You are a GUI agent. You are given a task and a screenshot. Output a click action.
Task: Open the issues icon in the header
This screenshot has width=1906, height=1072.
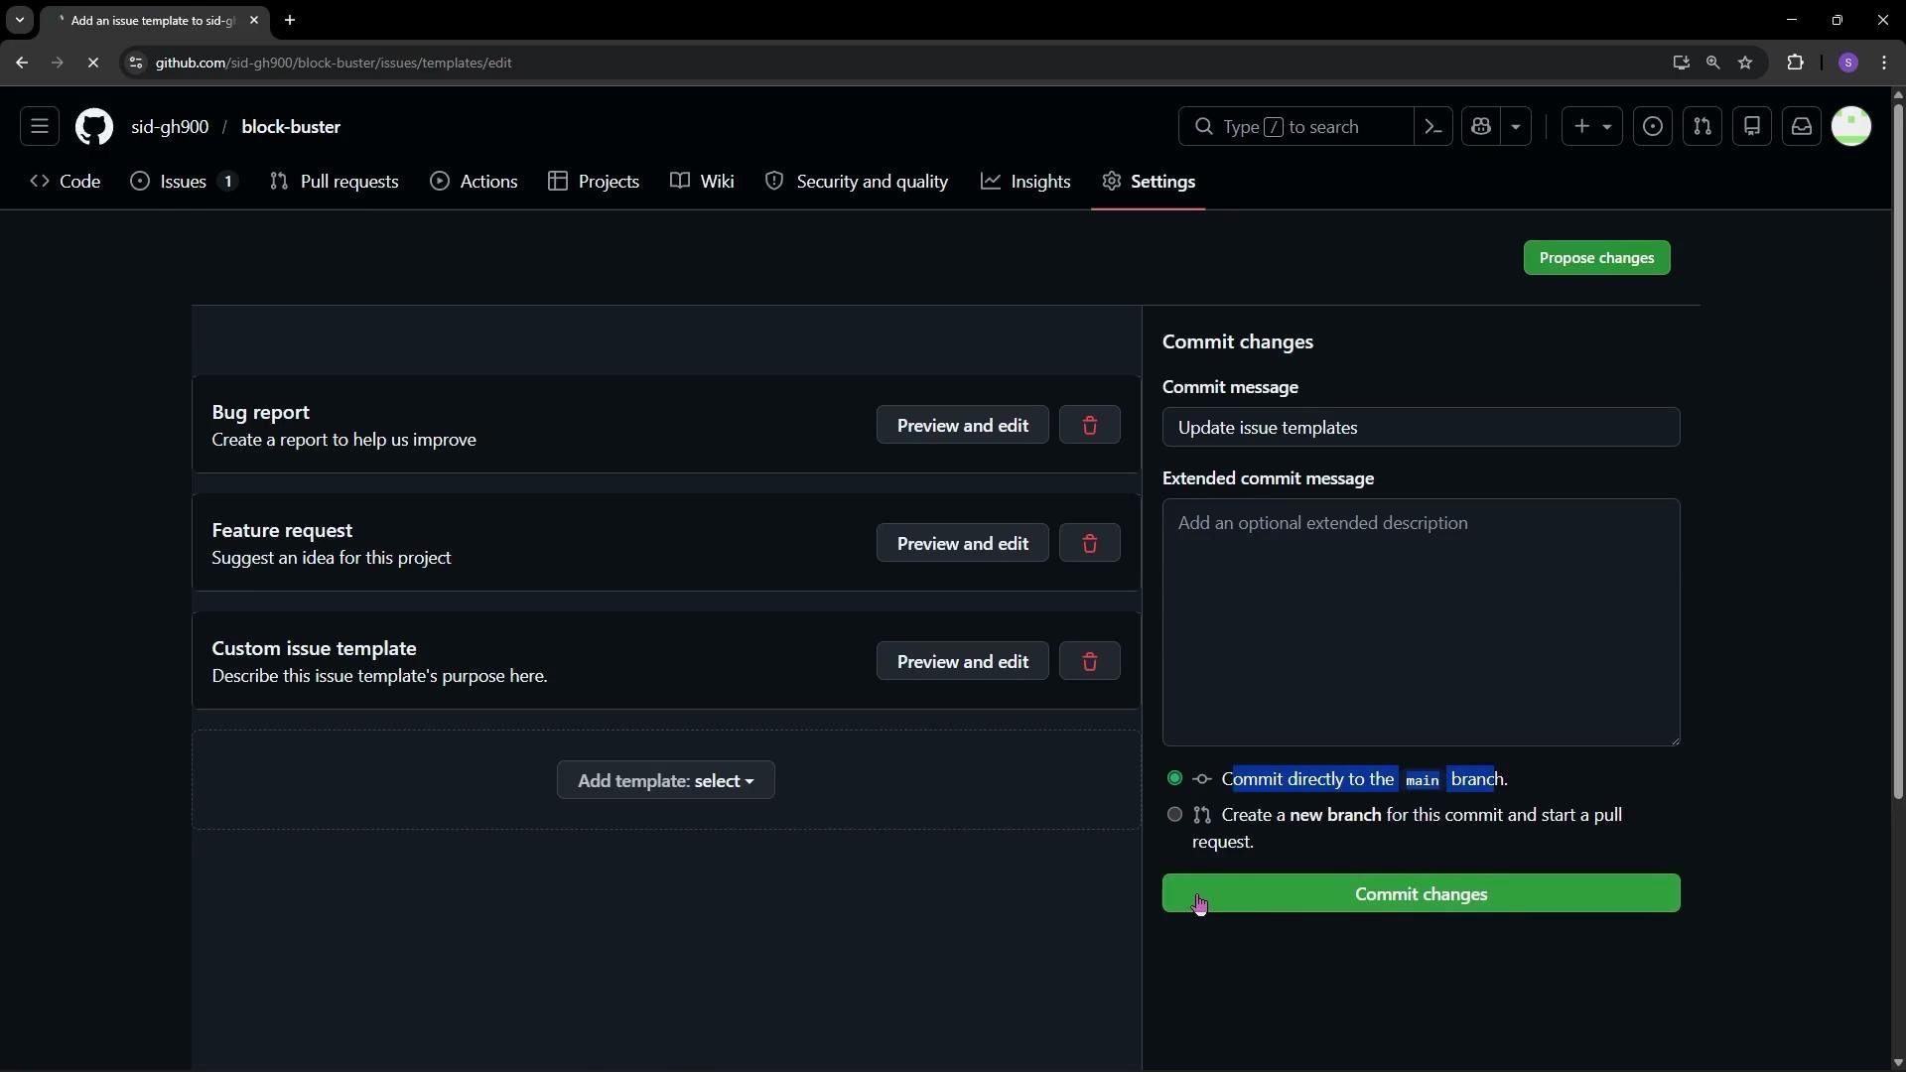(x=1653, y=127)
